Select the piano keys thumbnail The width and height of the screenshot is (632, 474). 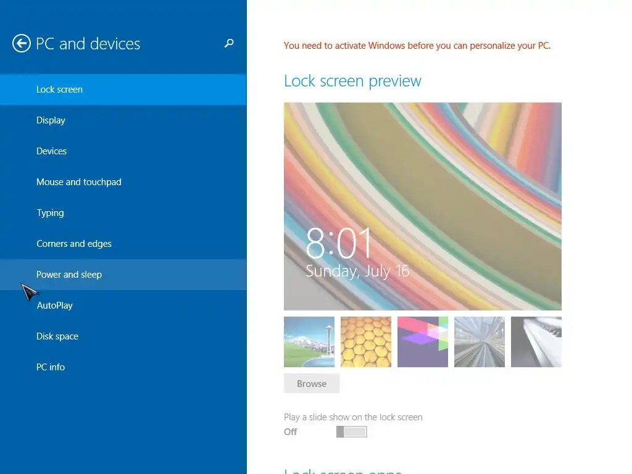[x=536, y=342]
